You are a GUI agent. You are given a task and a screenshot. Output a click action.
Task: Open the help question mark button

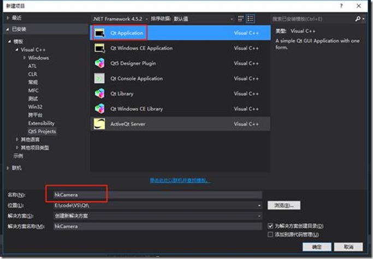point(341,6)
